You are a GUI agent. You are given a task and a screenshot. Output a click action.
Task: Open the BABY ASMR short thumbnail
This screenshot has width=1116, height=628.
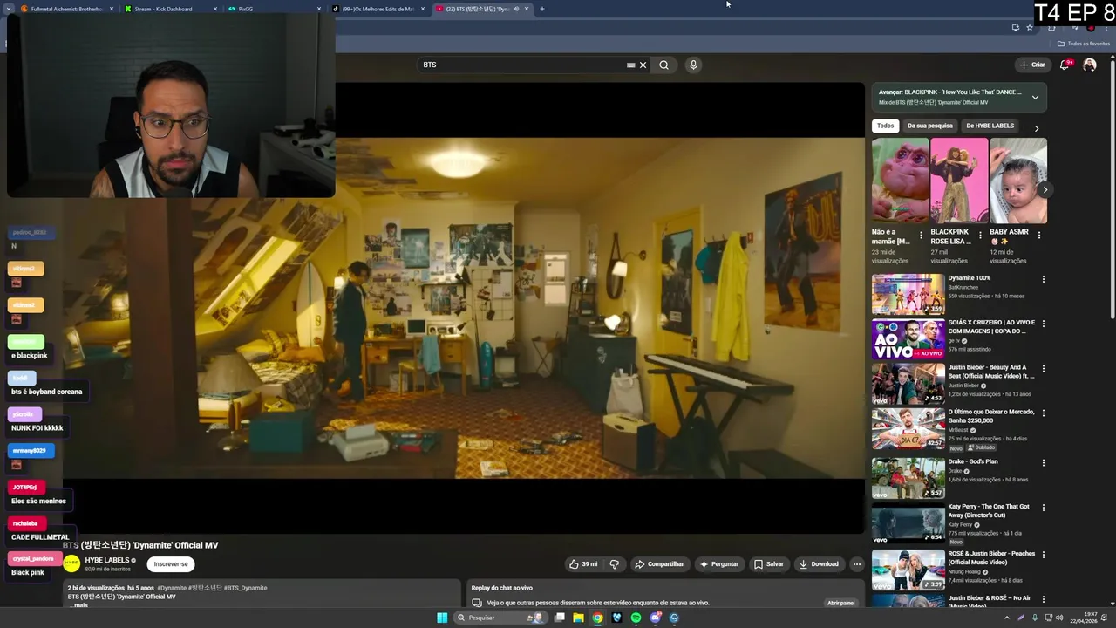[1018, 181]
